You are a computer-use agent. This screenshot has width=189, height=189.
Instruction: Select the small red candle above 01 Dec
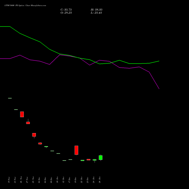tap(40, 143)
